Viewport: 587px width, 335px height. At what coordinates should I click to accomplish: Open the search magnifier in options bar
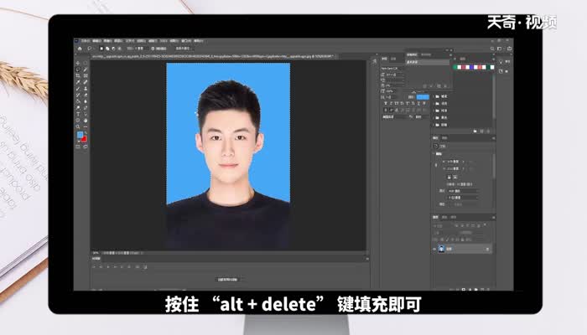[492, 49]
